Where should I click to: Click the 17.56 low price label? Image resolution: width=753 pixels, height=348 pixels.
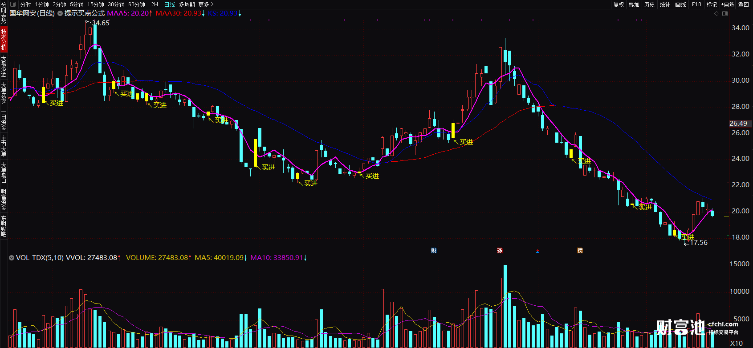pyautogui.click(x=699, y=243)
